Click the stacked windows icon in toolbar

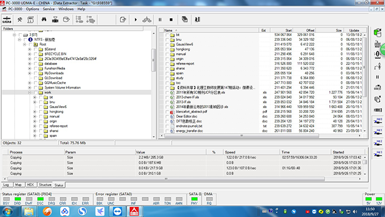[185, 20]
